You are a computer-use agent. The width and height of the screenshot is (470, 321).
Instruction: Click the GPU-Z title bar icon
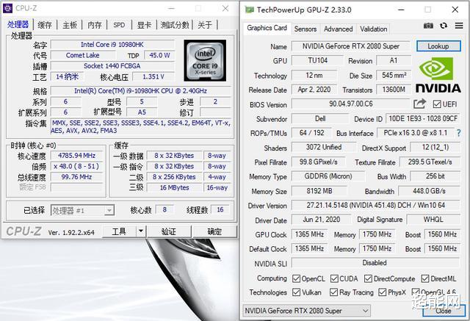click(249, 10)
